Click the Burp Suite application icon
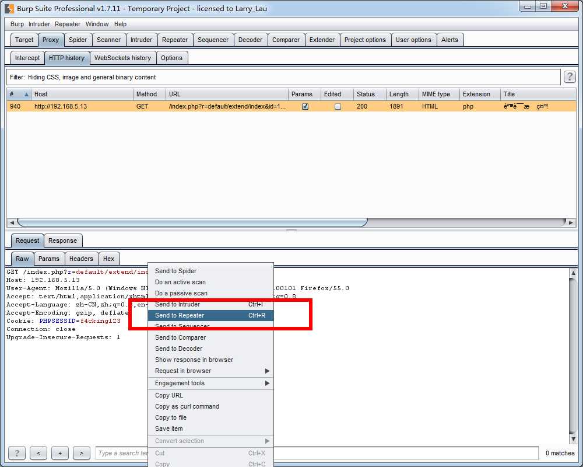This screenshot has width=583, height=467. click(9, 8)
